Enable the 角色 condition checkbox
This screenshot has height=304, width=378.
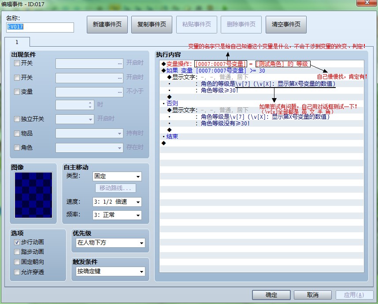click(x=17, y=147)
